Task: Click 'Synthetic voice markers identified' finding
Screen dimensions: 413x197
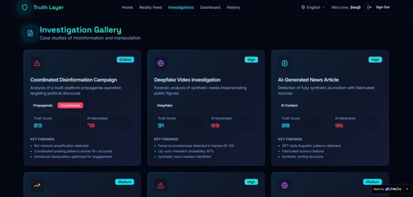Action: pos(184,157)
